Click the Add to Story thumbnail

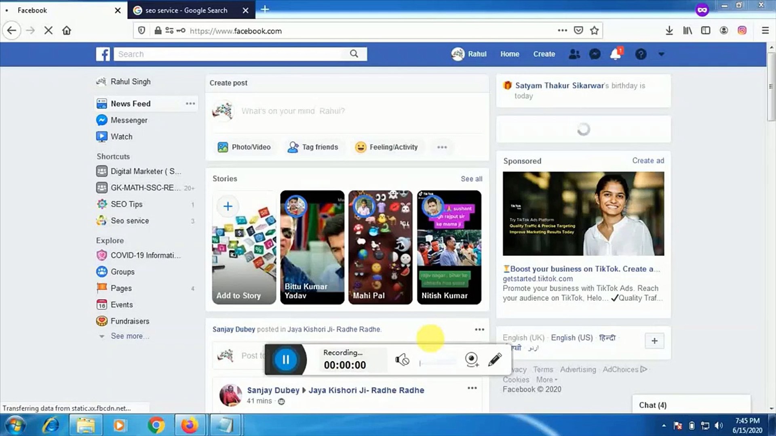tap(243, 247)
